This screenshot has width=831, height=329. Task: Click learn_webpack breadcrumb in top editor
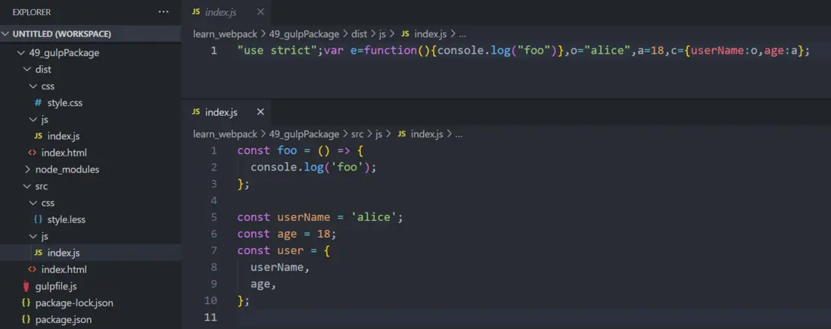pyautogui.click(x=226, y=34)
